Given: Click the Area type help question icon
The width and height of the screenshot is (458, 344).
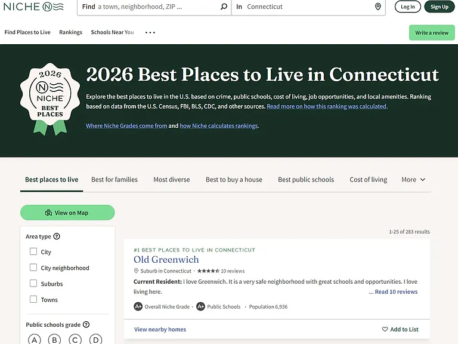Looking at the screenshot, I should click(57, 236).
